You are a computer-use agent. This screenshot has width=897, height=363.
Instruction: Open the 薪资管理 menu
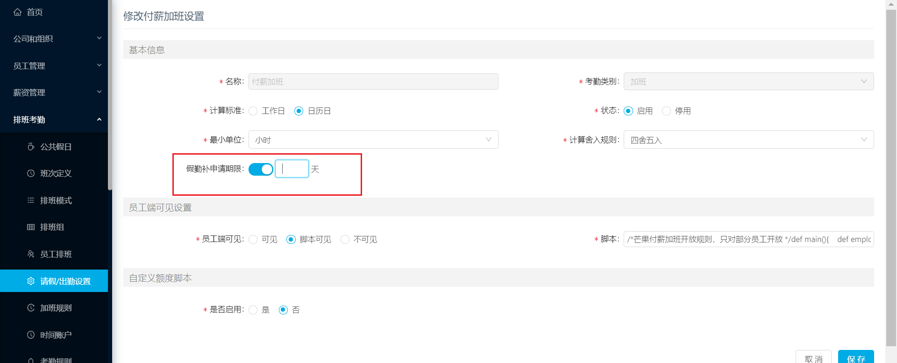tap(54, 93)
